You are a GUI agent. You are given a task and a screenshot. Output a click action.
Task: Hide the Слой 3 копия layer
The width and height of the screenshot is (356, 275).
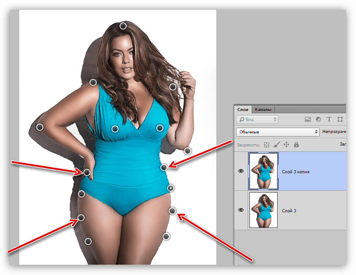(x=241, y=171)
